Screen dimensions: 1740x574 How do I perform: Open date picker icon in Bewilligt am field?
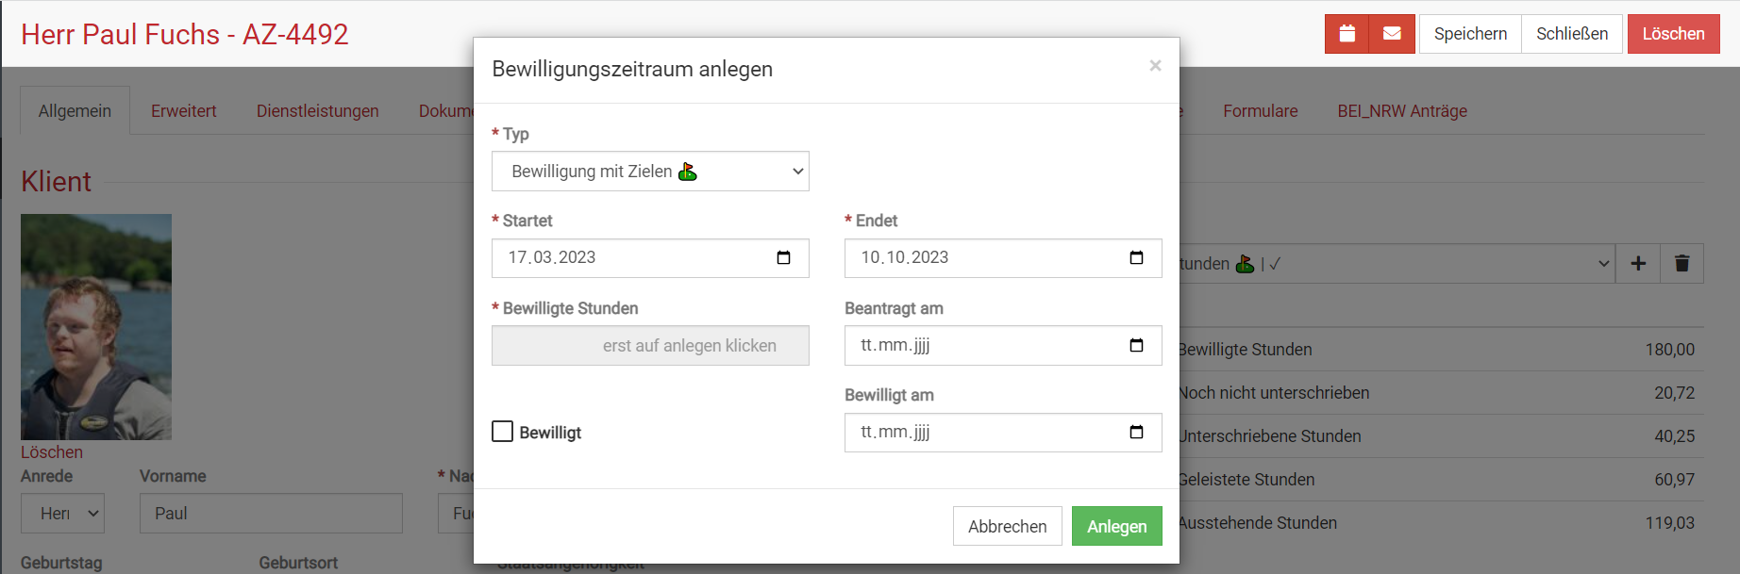click(x=1136, y=433)
